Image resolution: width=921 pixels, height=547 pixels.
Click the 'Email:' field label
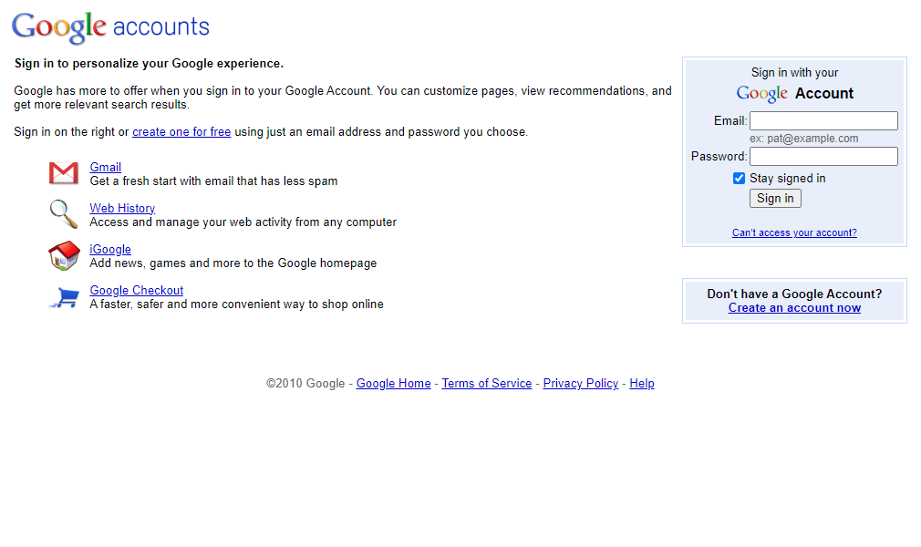tap(730, 120)
